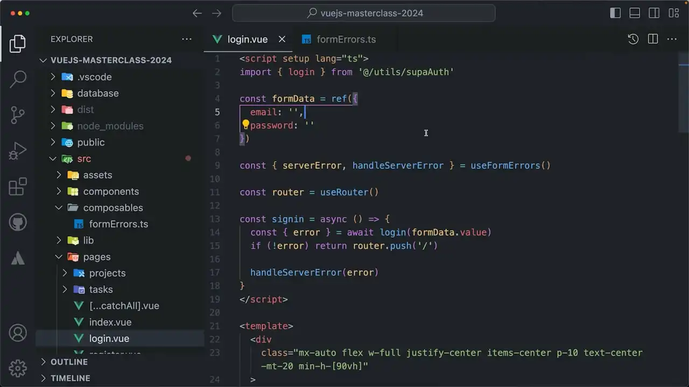Expand the assets folder
689x387 pixels.
click(x=59, y=175)
